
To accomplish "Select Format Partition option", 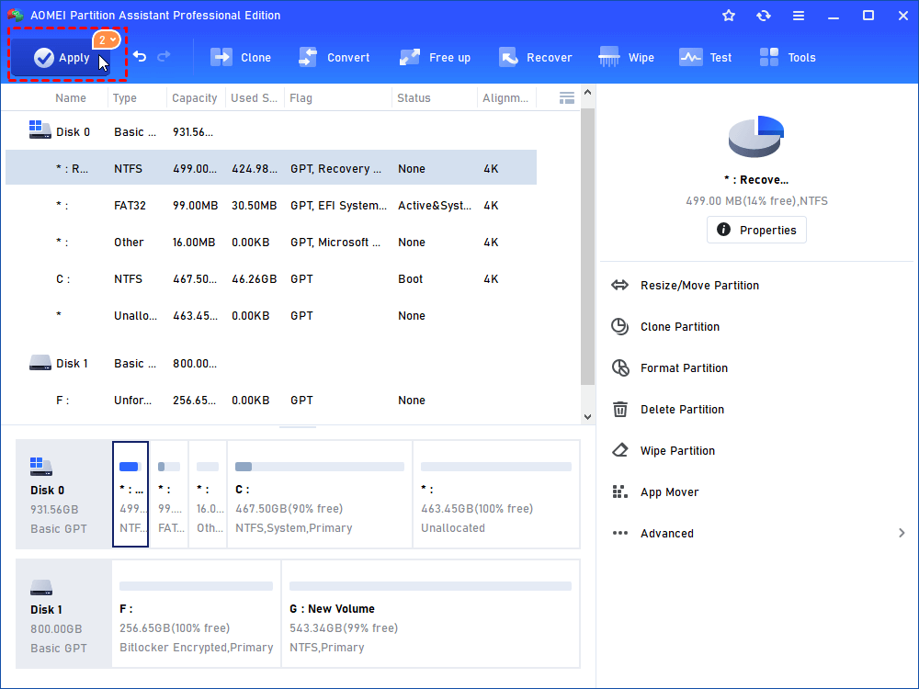I will click(x=683, y=368).
